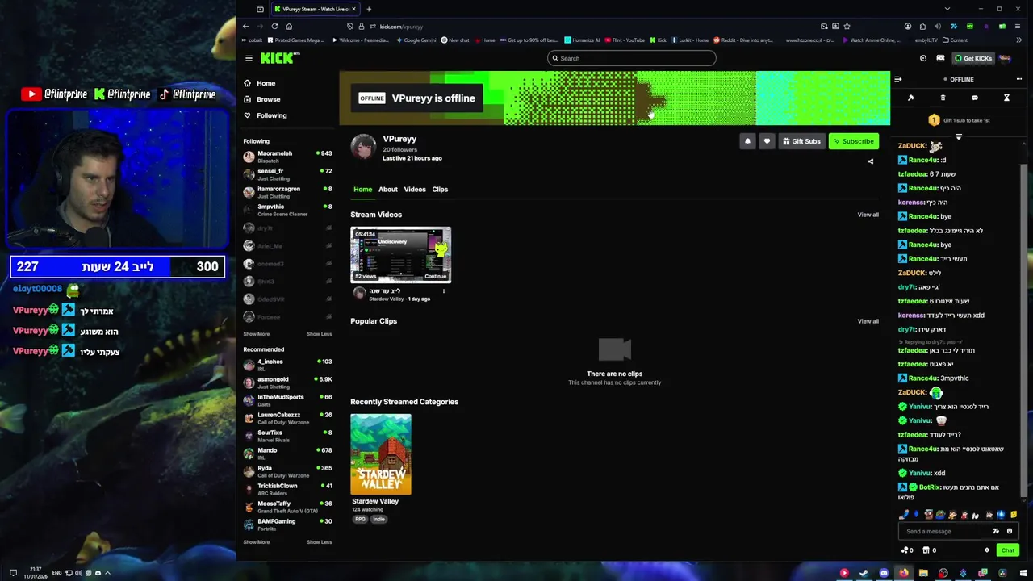Click the speech bubble icon in chat toolbar
Viewport: 1033px width, 581px height.
[x=975, y=98]
